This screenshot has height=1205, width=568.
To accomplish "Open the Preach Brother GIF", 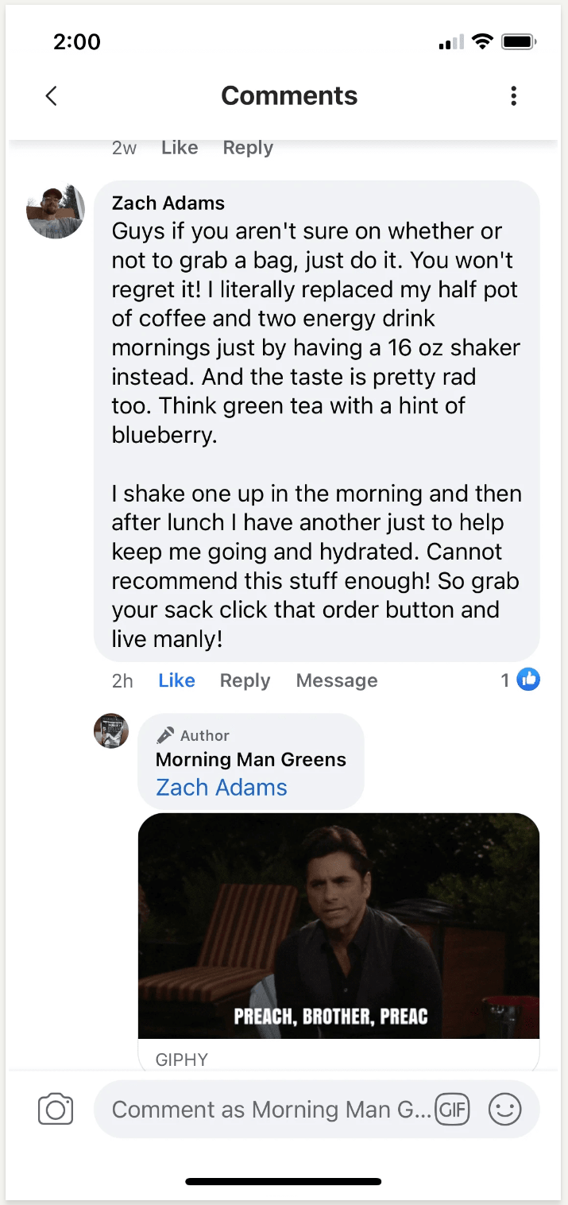I will tap(338, 925).
